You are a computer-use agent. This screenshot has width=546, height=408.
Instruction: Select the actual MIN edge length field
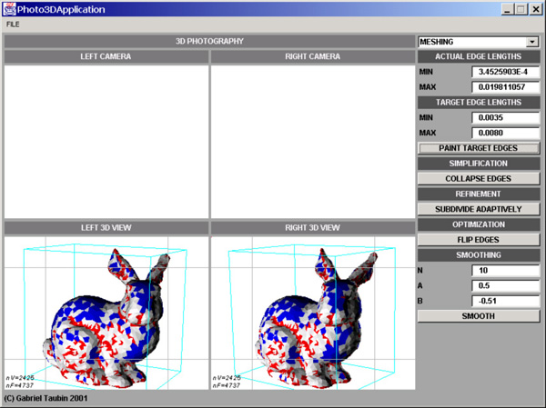point(506,72)
